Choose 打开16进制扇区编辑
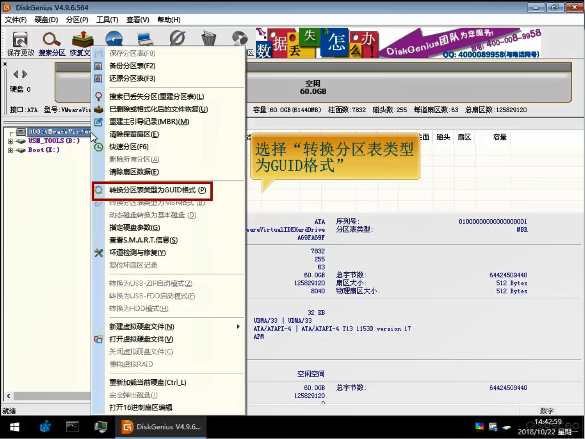This screenshot has width=585, height=439. click(x=168, y=408)
